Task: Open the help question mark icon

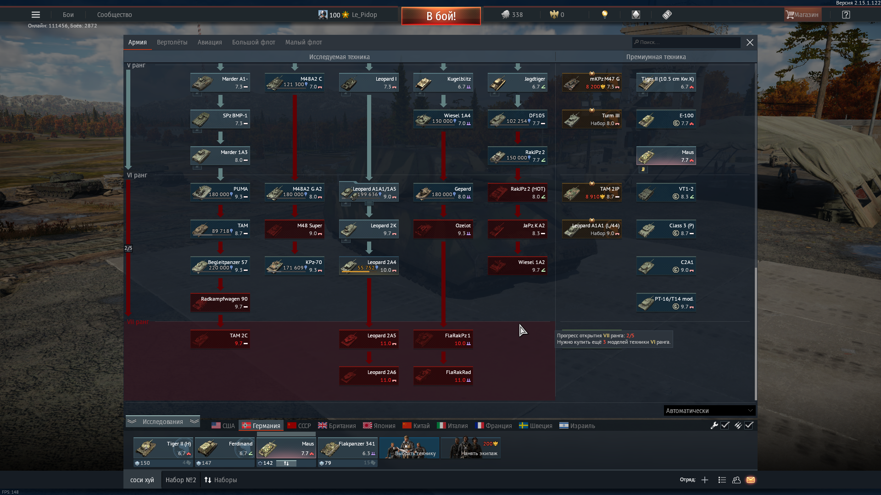Action: tap(846, 15)
